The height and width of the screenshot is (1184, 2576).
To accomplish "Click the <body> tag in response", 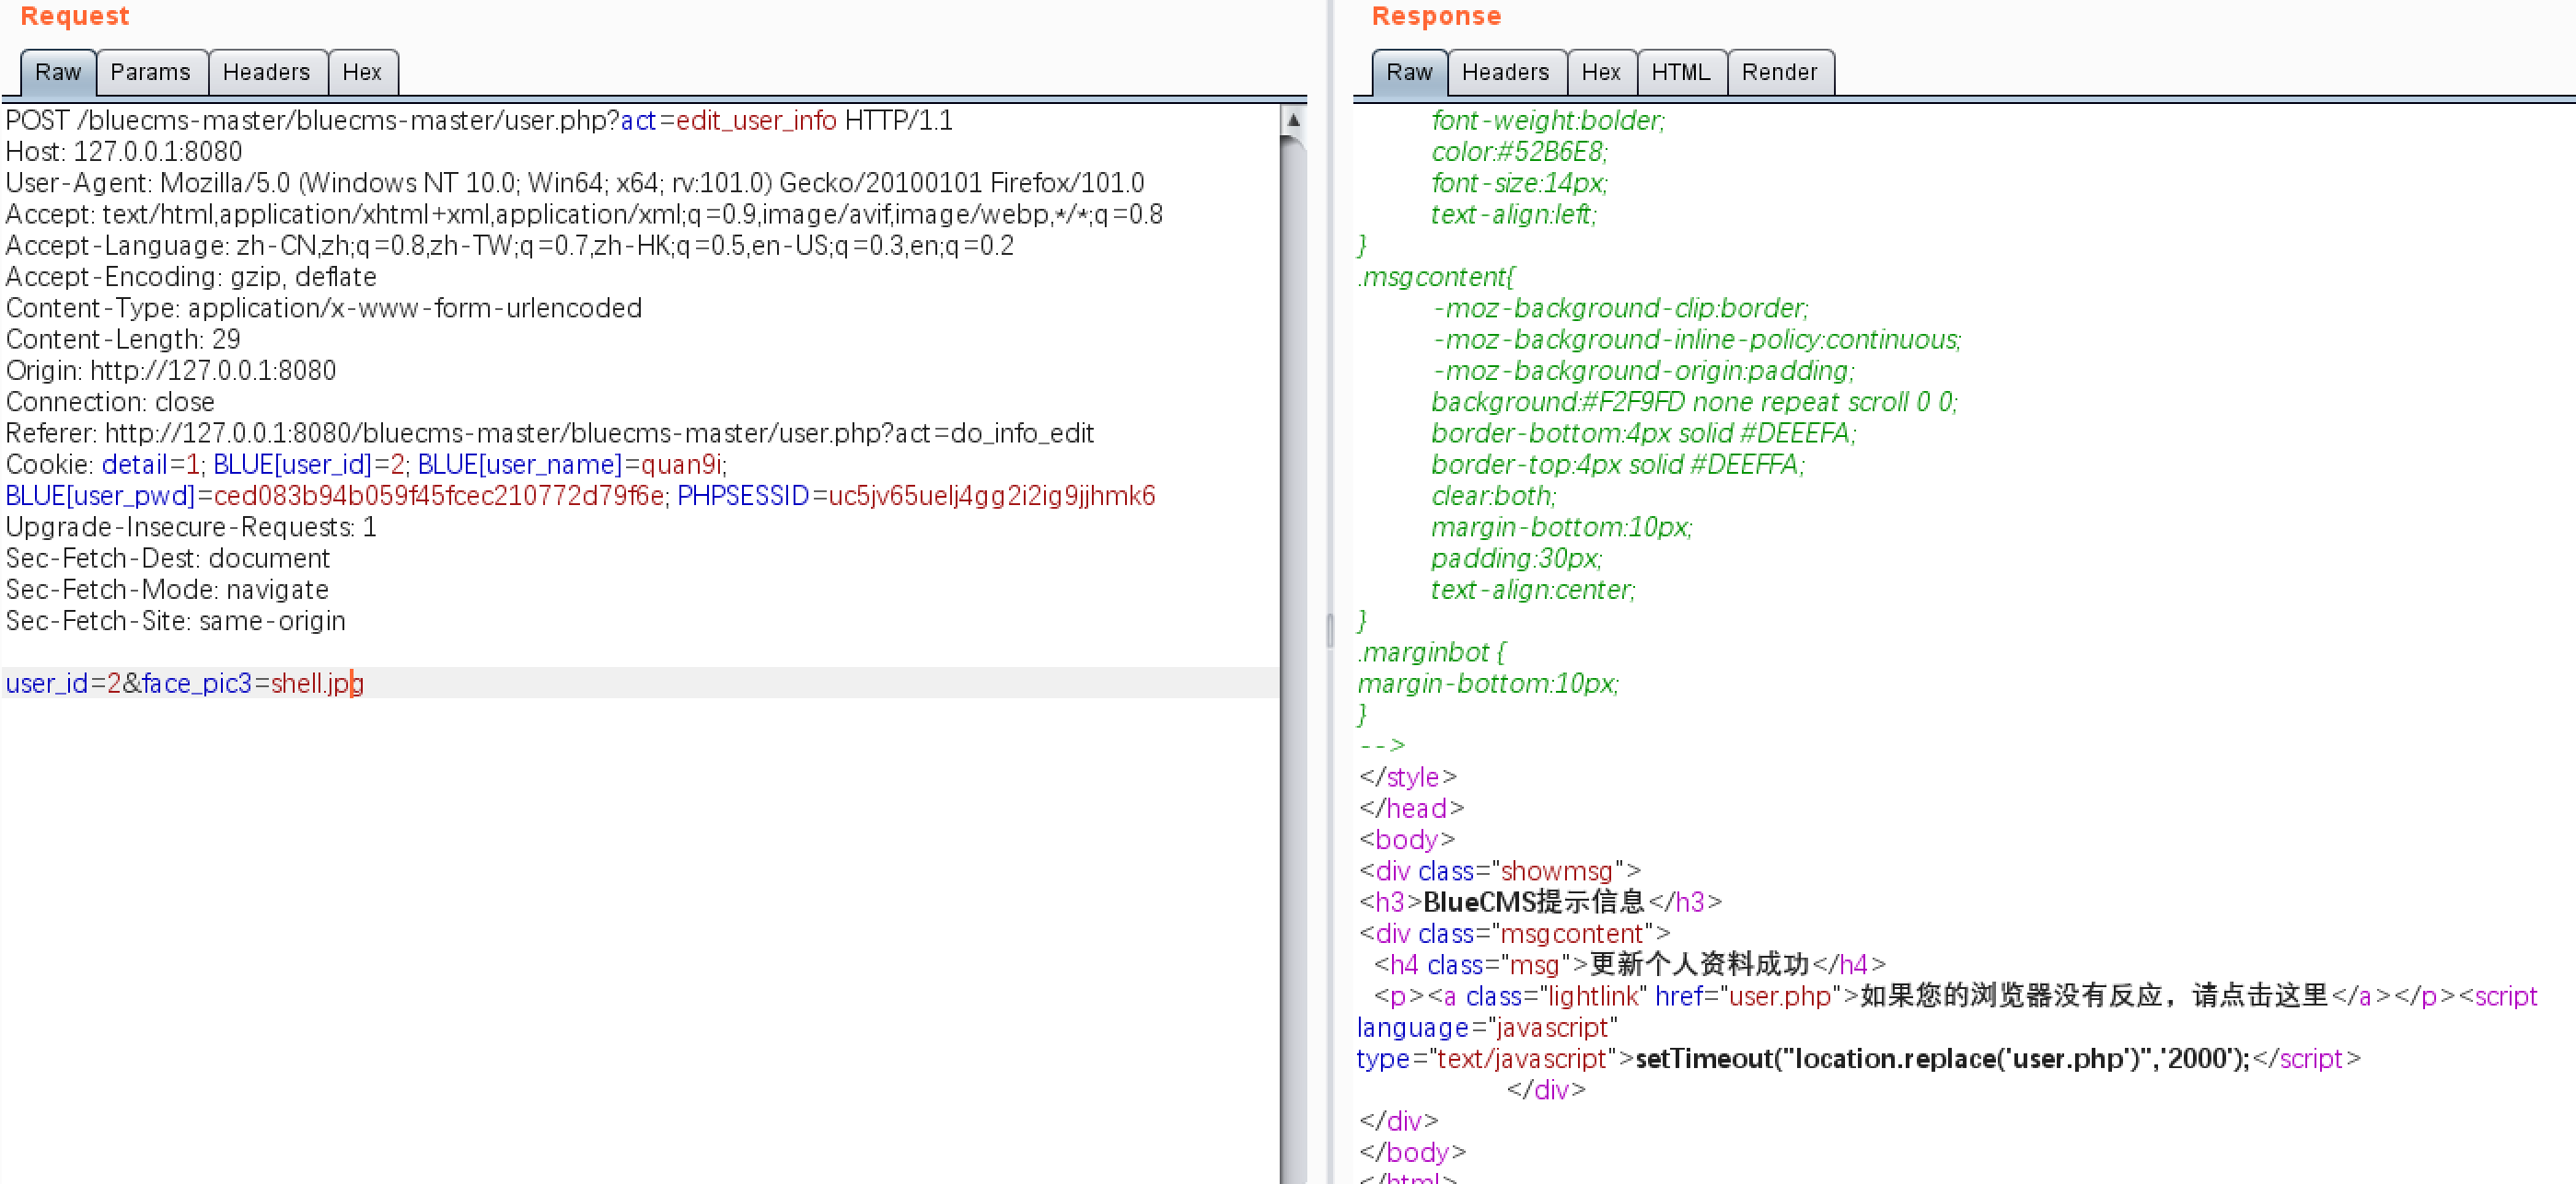I will click(x=1407, y=839).
